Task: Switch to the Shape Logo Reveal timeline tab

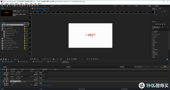Action: point(9,62)
